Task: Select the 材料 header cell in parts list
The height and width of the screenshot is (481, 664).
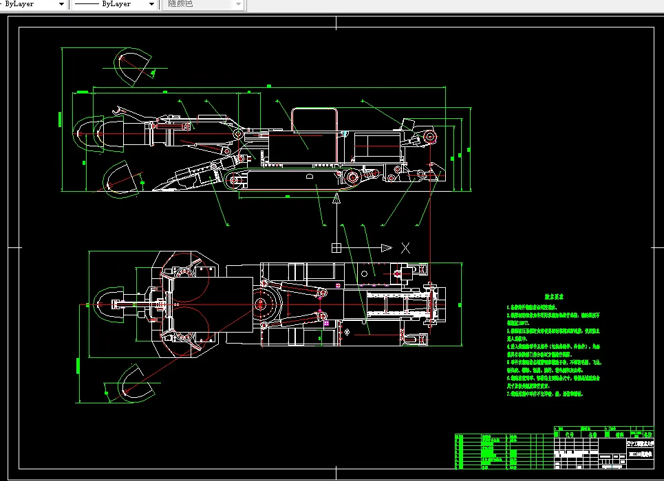Action: coord(619,434)
